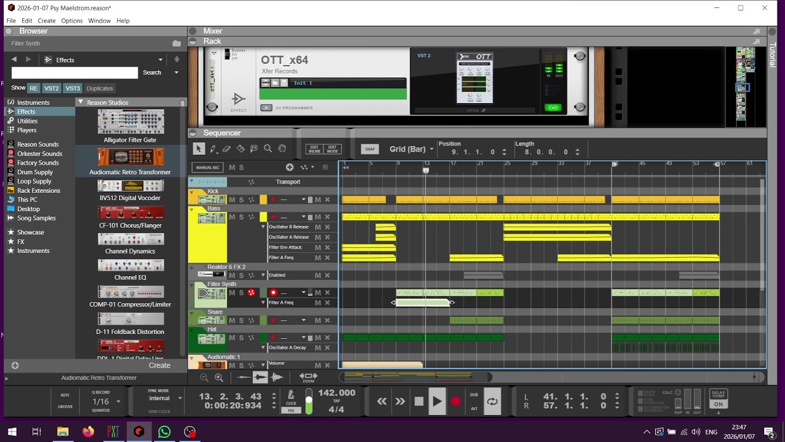The width and height of the screenshot is (785, 442).
Task: Toggle Edit Inline mode
Action: coord(314,149)
